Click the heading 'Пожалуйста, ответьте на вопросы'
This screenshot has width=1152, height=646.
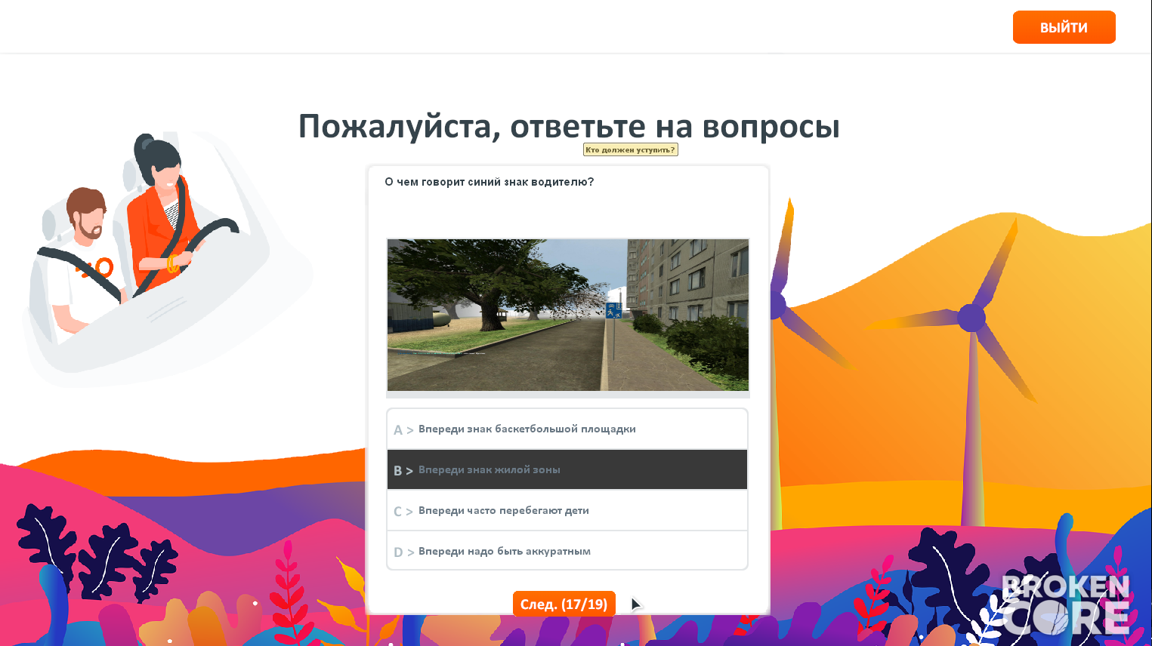coord(569,126)
